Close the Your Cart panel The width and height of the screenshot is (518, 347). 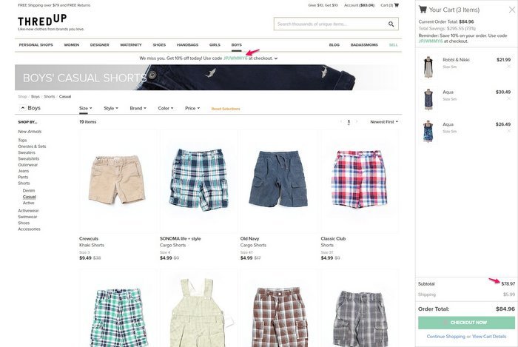512,10
